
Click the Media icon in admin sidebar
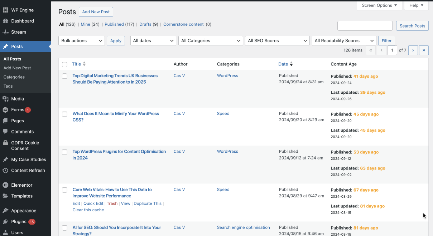(x=5, y=99)
